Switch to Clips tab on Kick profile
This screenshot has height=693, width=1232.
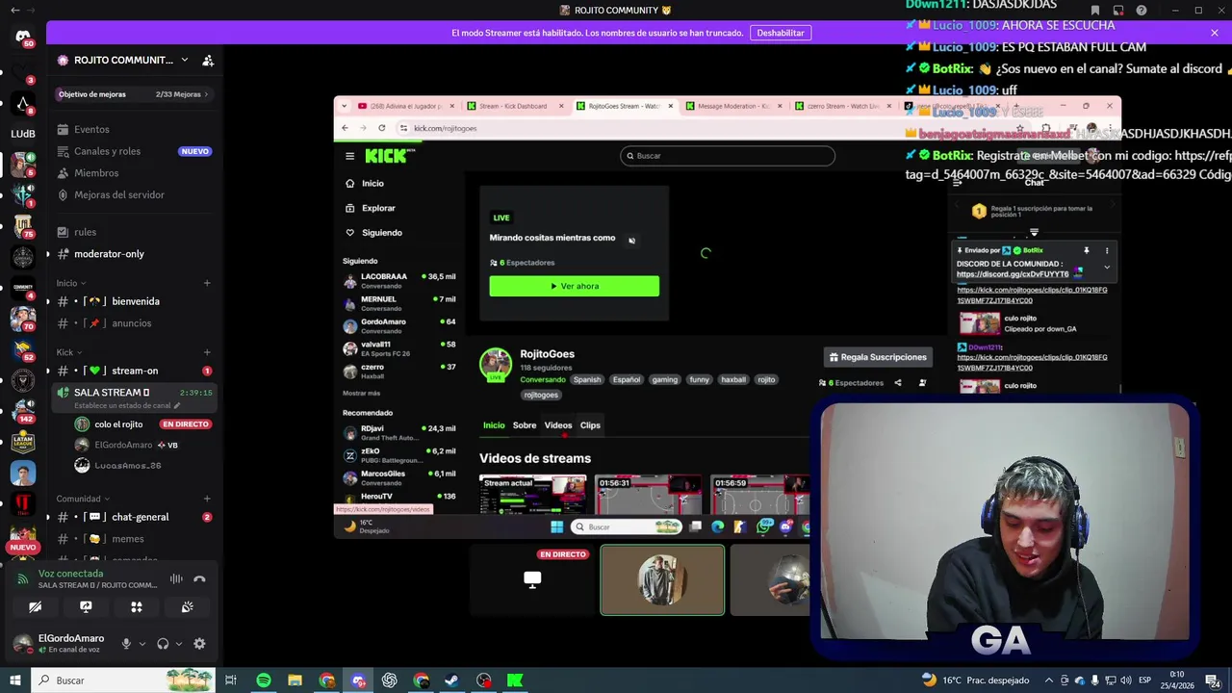click(590, 425)
